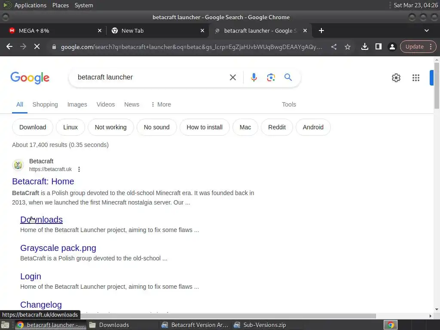Click the Google logo
This screenshot has width=440, height=330.
pos(30,78)
